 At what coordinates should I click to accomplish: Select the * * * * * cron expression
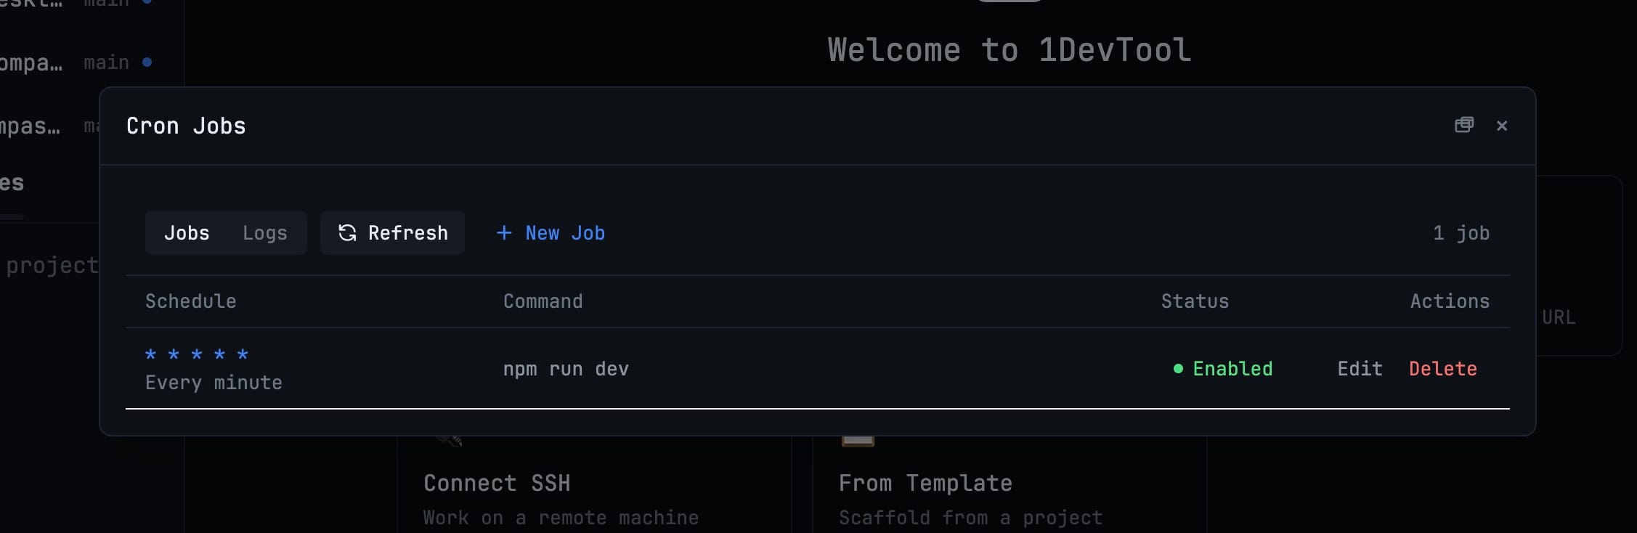(x=197, y=354)
